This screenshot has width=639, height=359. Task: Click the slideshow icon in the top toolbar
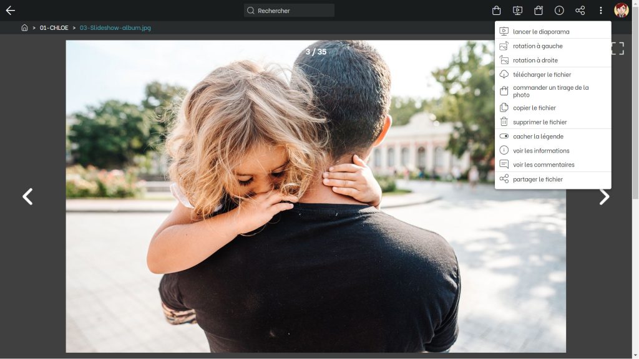coord(517,11)
